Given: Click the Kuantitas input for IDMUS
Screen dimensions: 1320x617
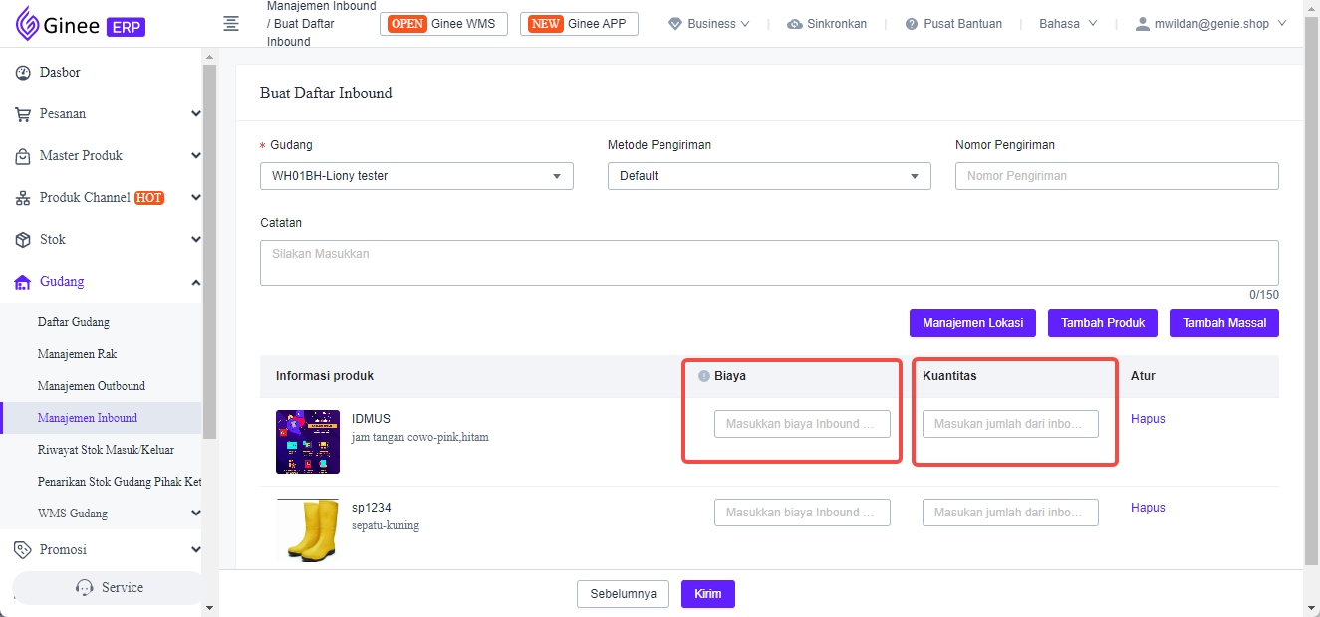Looking at the screenshot, I should [x=1010, y=424].
